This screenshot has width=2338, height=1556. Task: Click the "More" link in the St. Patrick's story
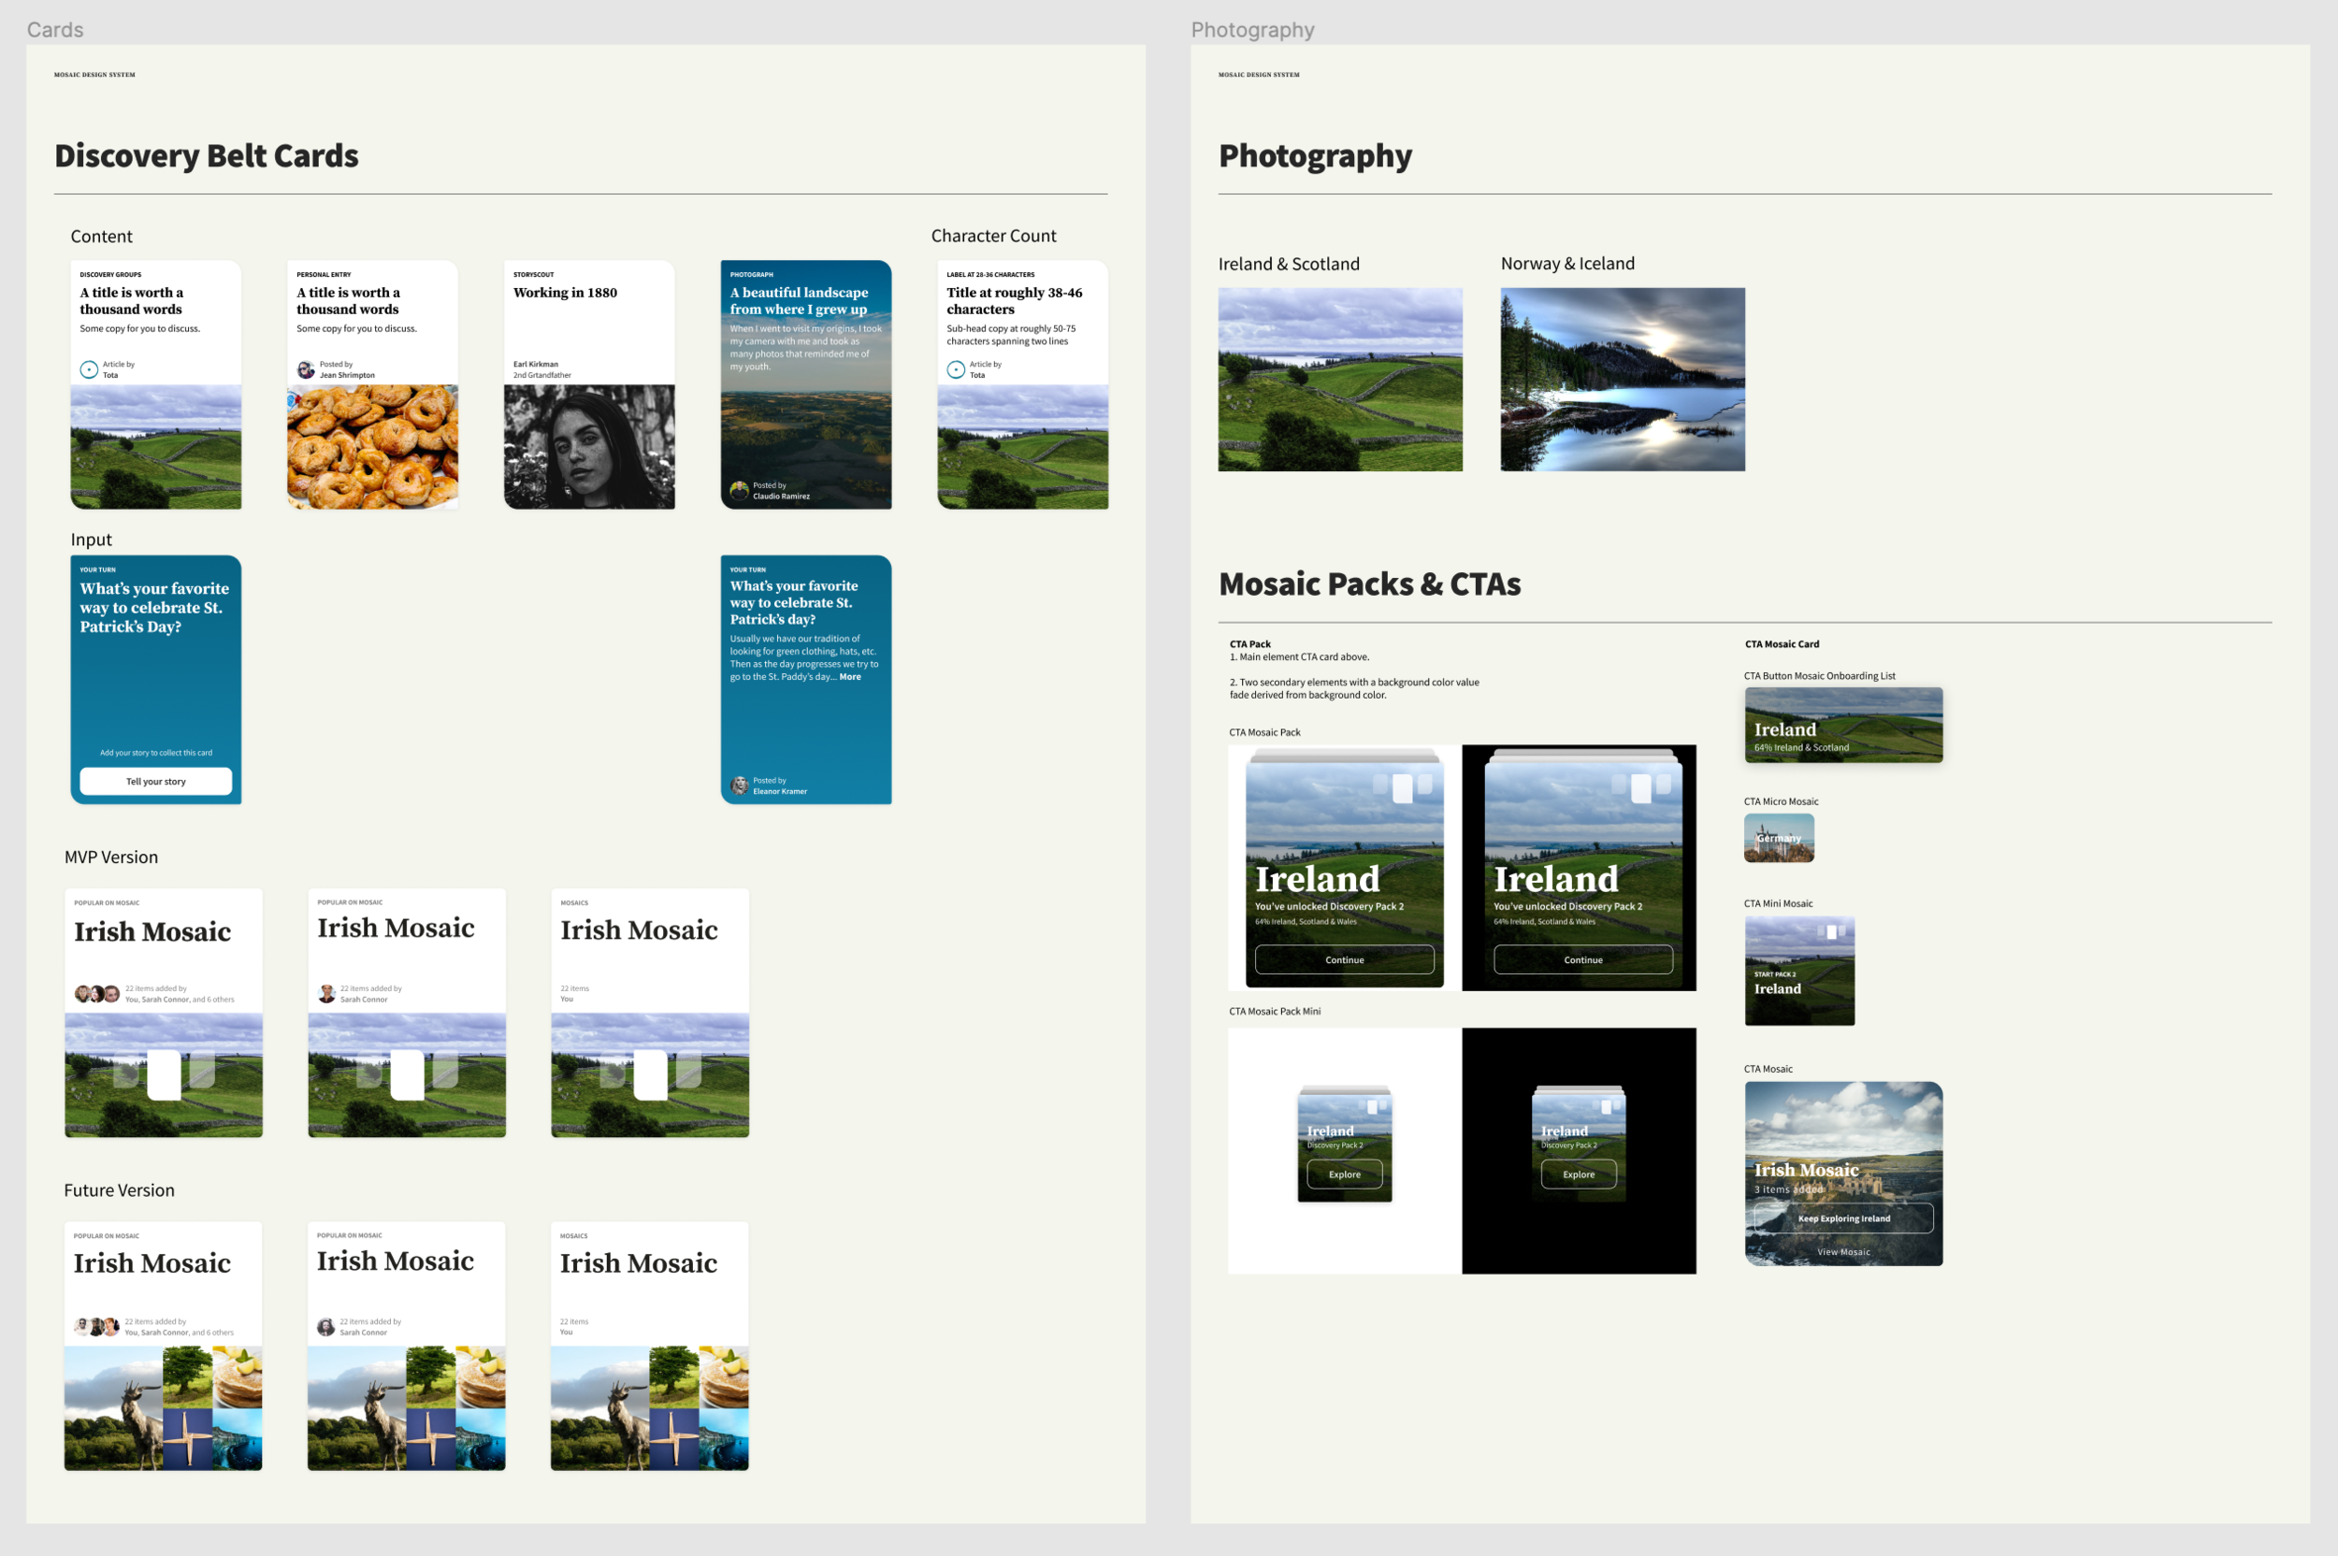point(850,677)
